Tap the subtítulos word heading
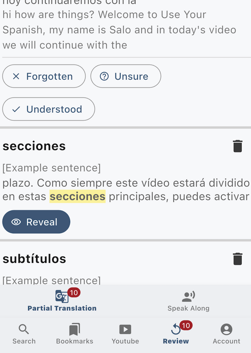The height and width of the screenshot is (353, 251). (34, 259)
